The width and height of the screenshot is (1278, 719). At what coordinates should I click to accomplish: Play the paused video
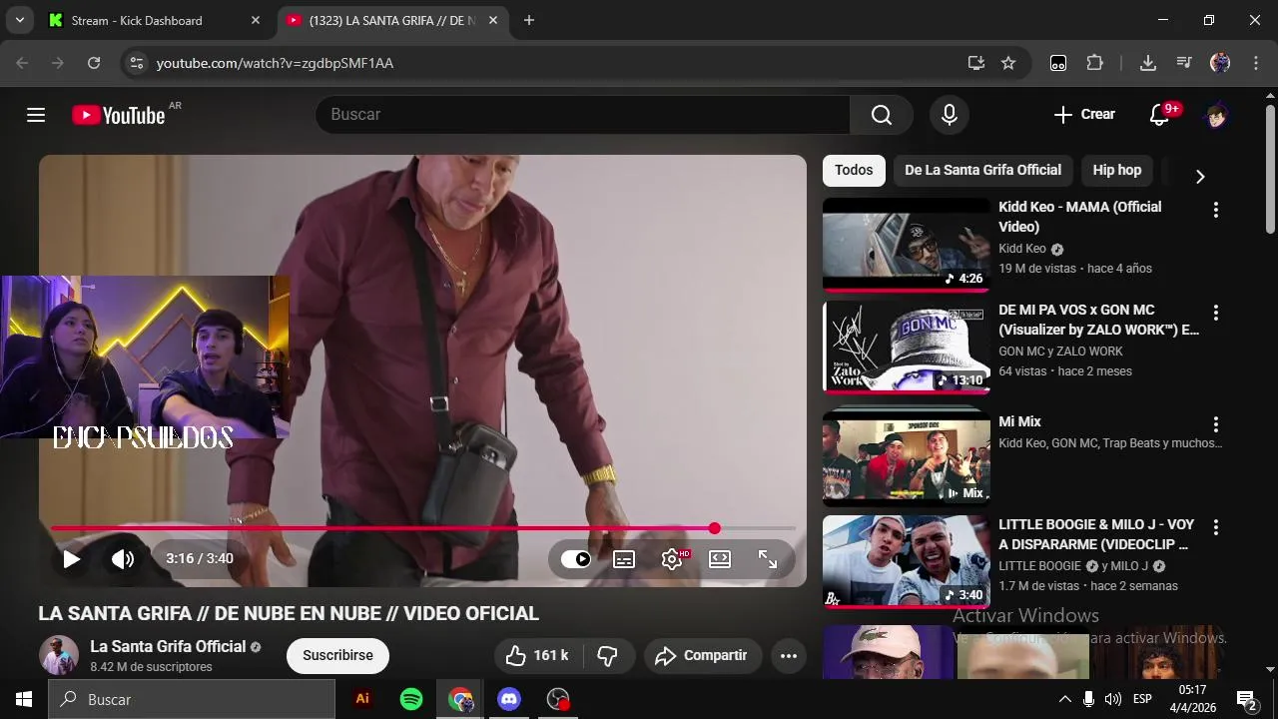click(x=71, y=559)
